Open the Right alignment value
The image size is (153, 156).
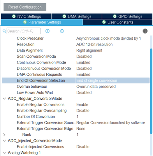[89, 50]
